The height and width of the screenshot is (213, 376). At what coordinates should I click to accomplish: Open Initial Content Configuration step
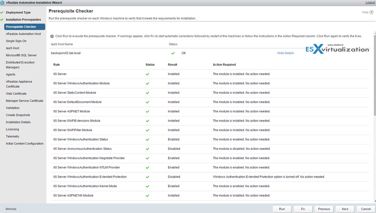(25, 144)
